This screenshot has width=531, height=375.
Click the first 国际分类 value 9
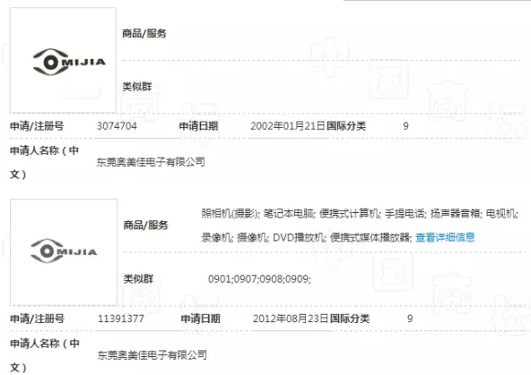pyautogui.click(x=405, y=126)
